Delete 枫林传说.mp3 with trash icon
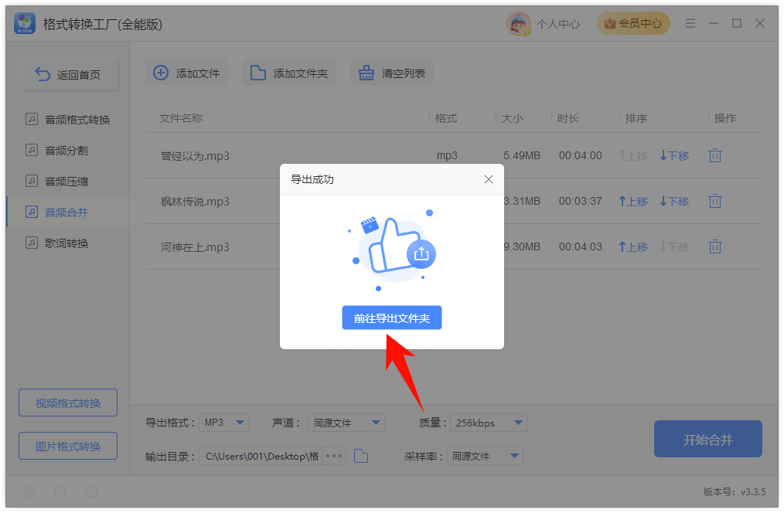 pos(715,201)
